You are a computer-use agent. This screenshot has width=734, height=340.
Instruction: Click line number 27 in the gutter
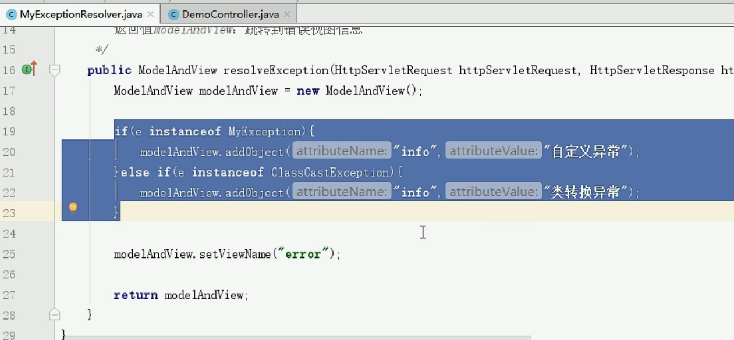(x=9, y=295)
